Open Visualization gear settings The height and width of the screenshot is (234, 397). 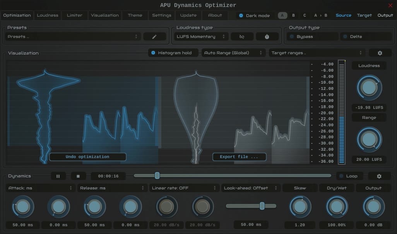380,53
